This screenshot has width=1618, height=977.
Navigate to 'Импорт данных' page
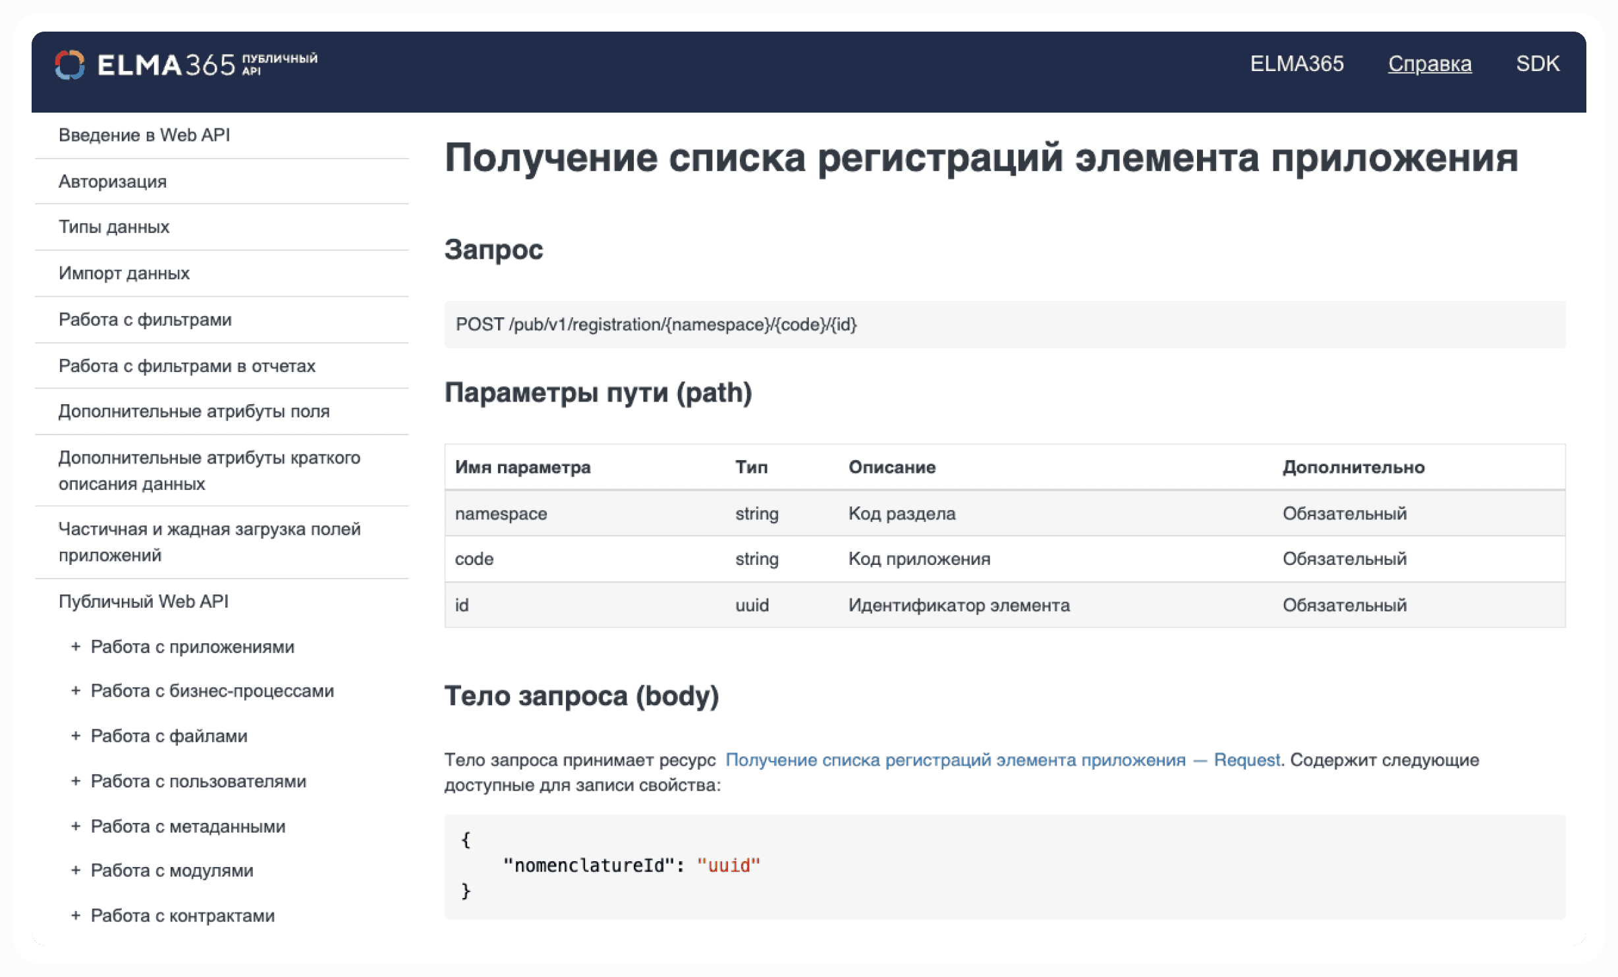(124, 273)
